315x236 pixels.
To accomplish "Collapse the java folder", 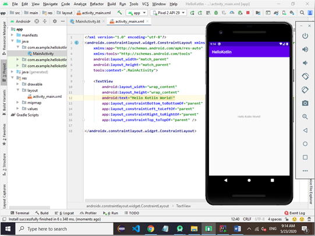I will pyautogui.click(x=12, y=41).
